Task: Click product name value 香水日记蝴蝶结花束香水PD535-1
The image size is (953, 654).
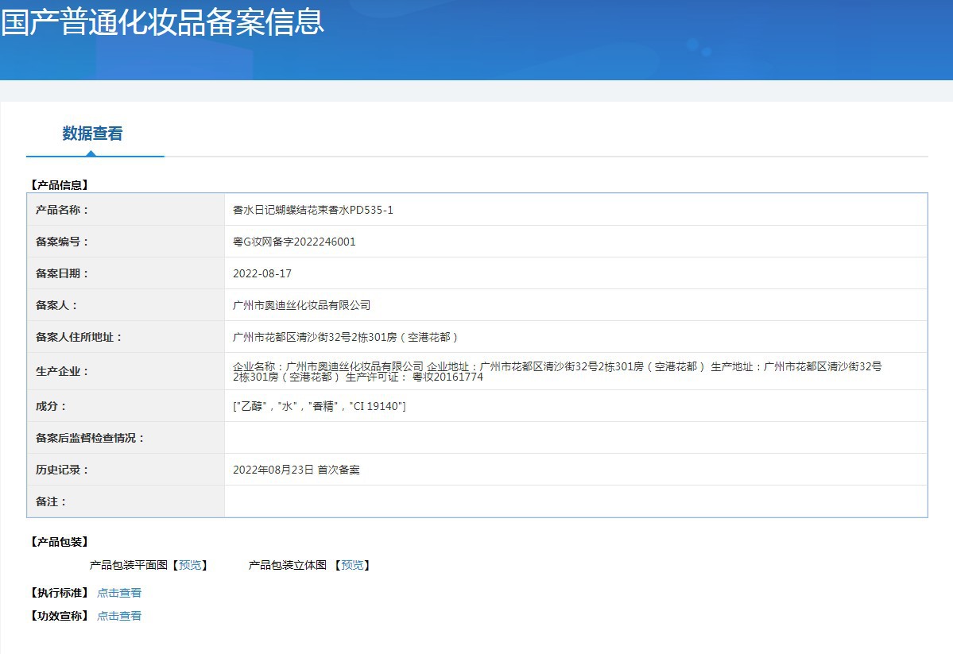Action: (x=312, y=210)
